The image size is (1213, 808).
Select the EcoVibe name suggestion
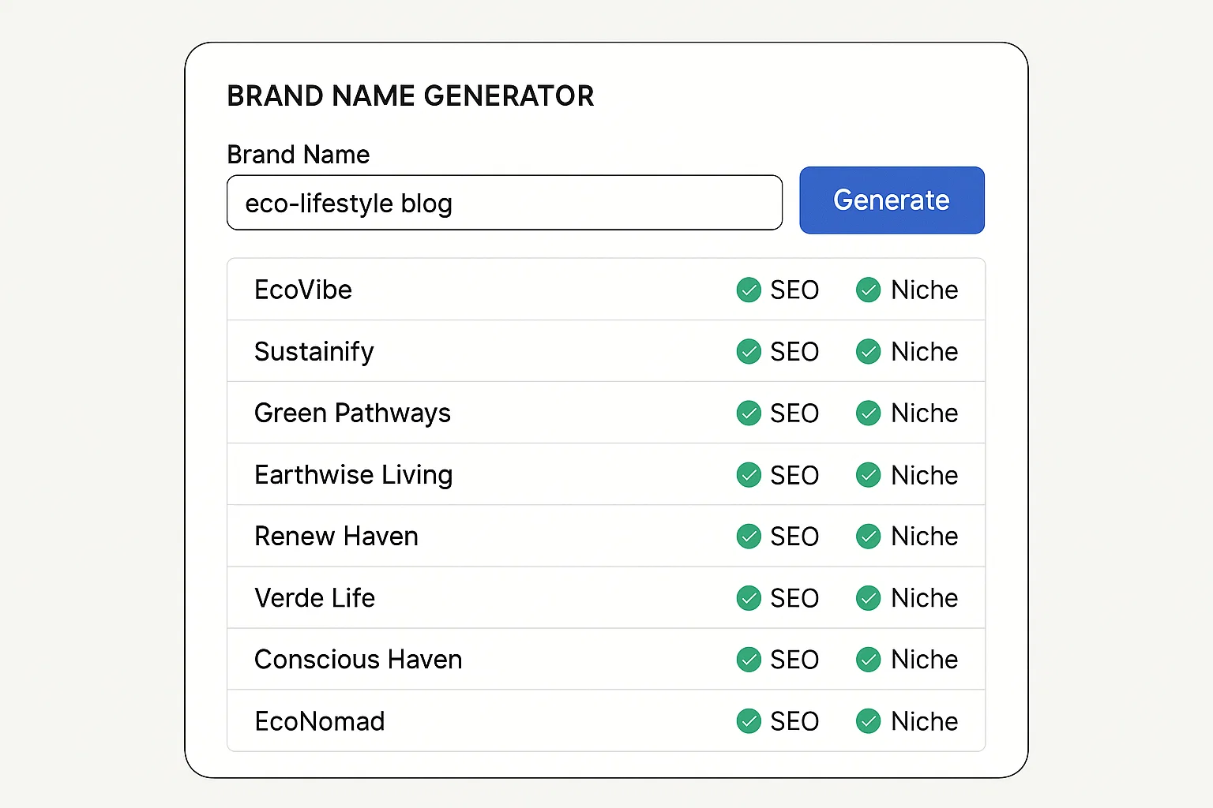tap(303, 290)
